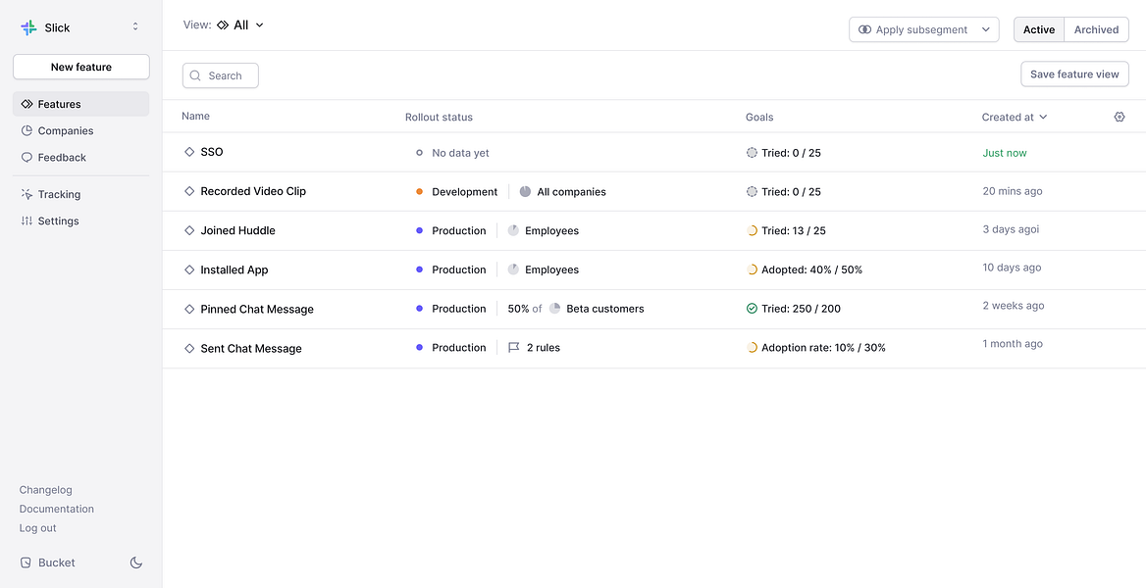
Task: Click the Tracking sidebar icon
Action: tap(27, 194)
